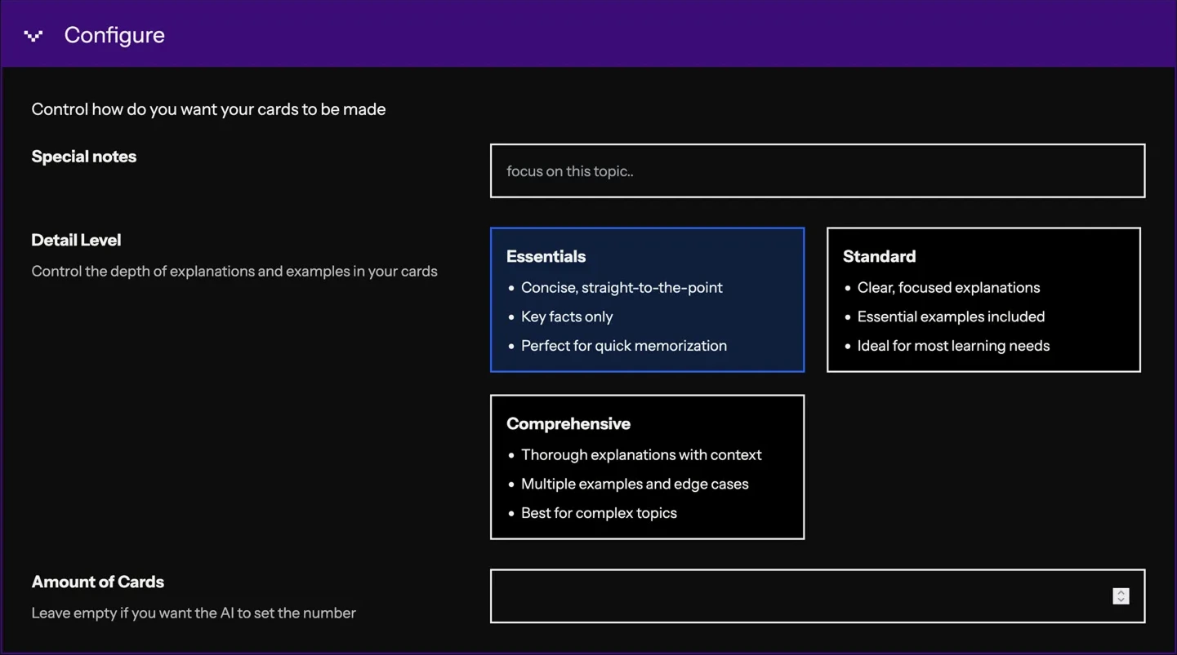1177x655 pixels.
Task: Click the Amount of Cards label
Action: [97, 582]
